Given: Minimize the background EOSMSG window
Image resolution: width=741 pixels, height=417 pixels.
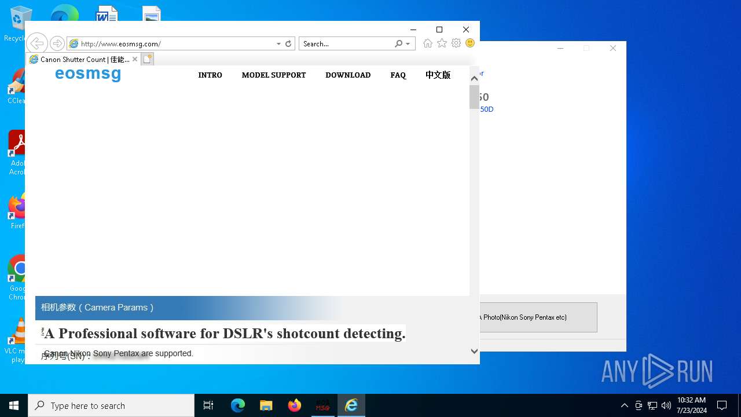Looking at the screenshot, I should click(x=560, y=49).
